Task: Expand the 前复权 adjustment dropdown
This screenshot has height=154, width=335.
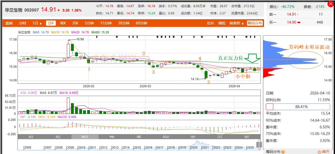Action: click(x=237, y=23)
